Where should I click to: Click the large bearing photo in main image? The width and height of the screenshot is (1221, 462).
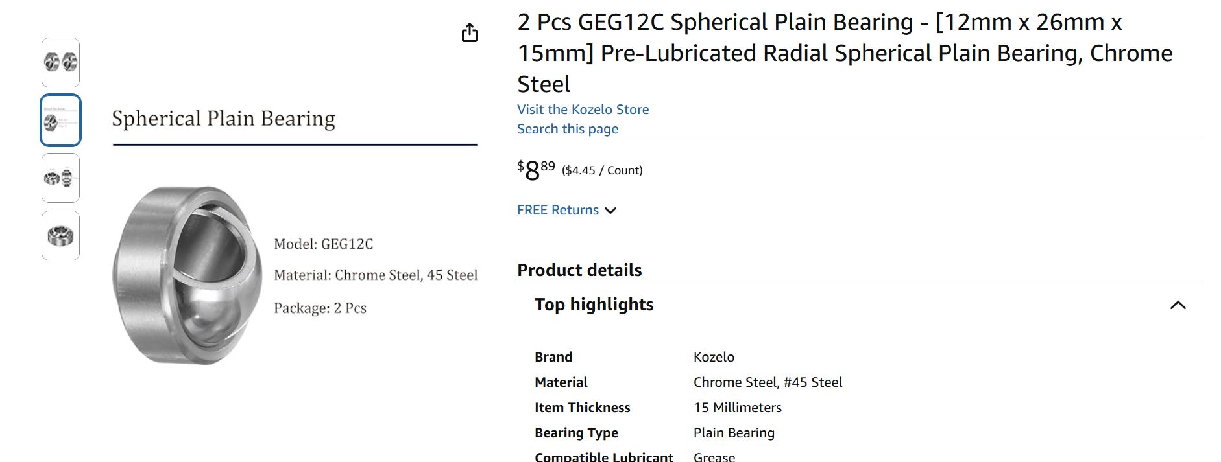(x=187, y=275)
